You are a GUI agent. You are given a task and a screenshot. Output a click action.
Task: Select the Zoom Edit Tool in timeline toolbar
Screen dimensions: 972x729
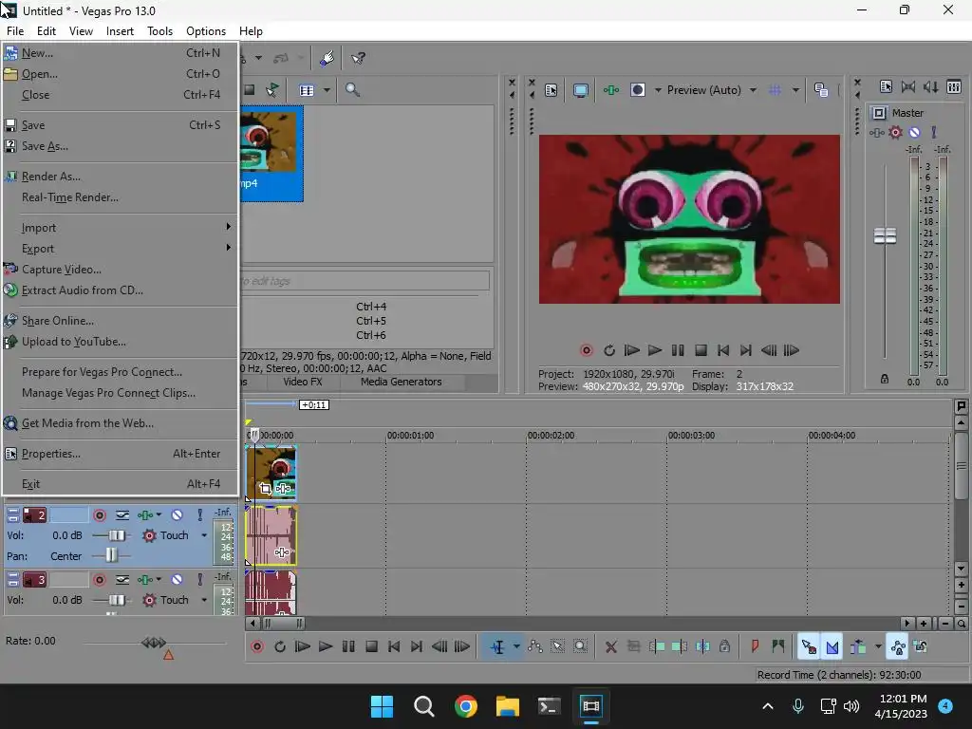[580, 646]
